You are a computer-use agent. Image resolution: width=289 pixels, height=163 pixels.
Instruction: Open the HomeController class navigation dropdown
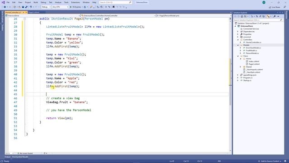(x=118, y=16)
